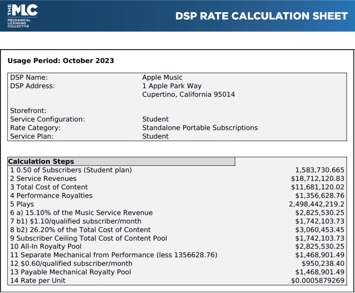Select the Performance Royalties row label
This screenshot has height=293, width=355.
click(51, 196)
